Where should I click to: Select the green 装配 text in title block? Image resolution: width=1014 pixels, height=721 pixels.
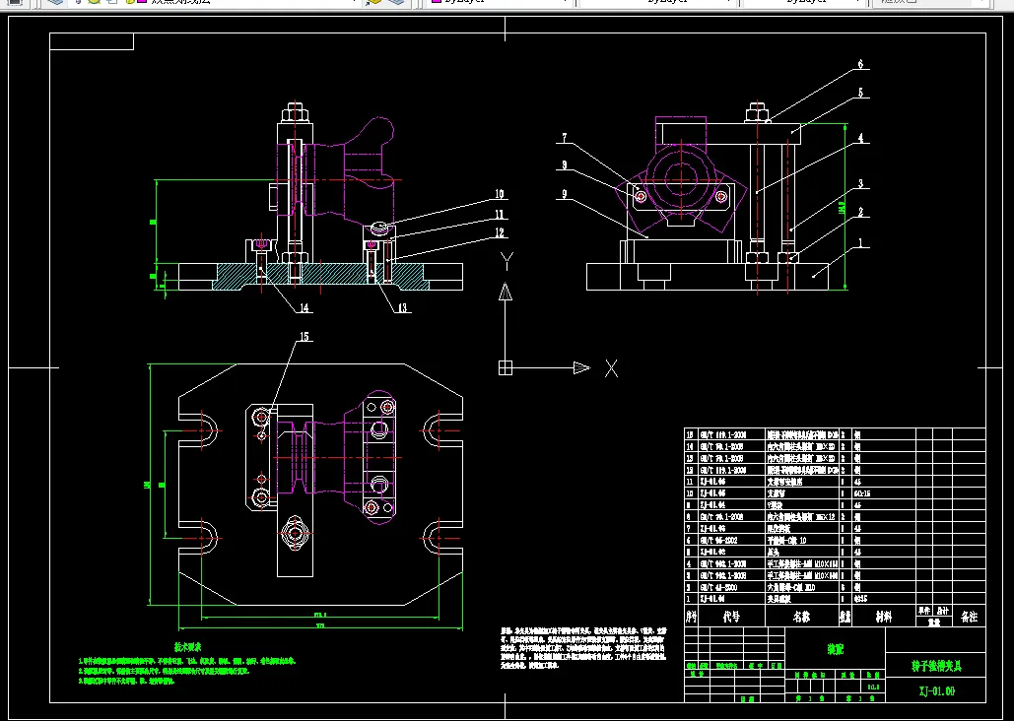(x=836, y=650)
